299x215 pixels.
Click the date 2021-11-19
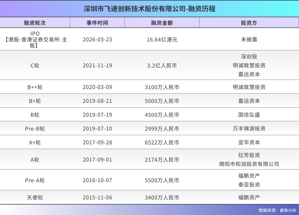pos(97,65)
